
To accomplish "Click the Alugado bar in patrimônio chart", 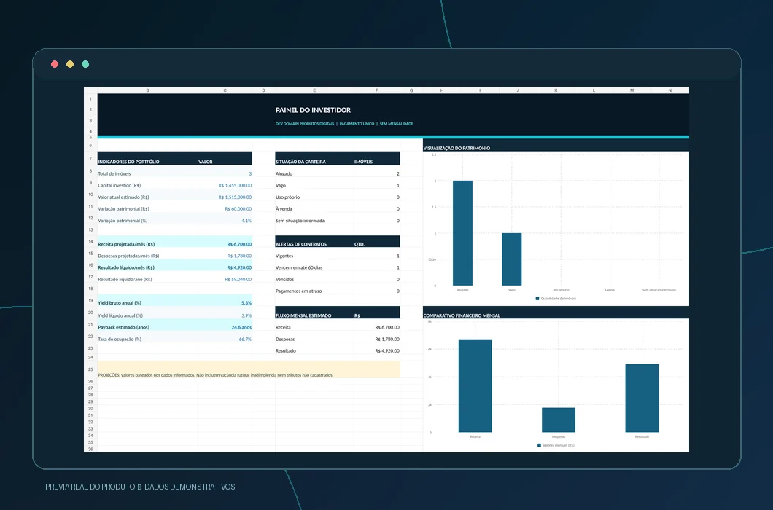I will point(462,233).
